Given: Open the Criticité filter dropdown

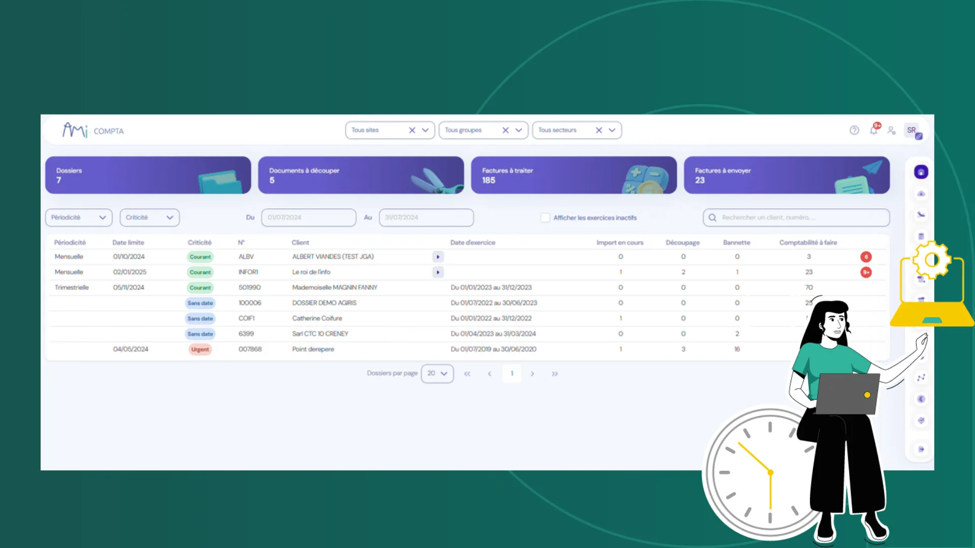Looking at the screenshot, I should click(149, 218).
